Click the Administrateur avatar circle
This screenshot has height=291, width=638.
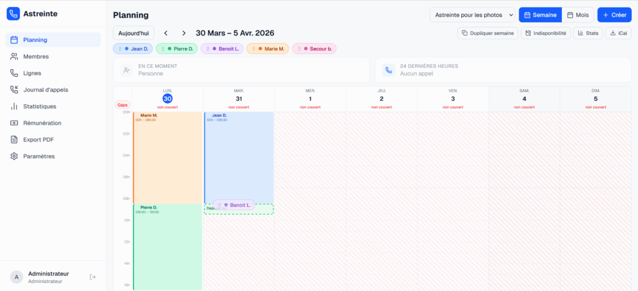[17, 277]
